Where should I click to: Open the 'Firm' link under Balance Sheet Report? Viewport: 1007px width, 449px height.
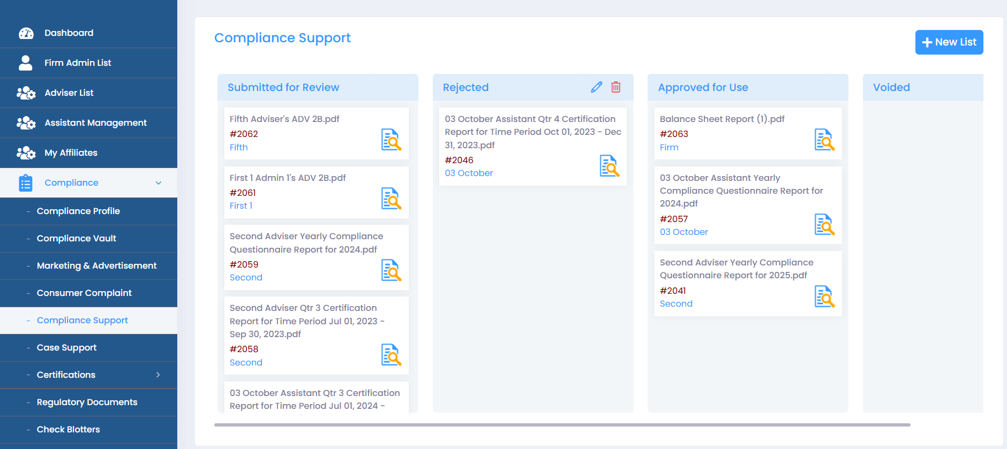point(669,148)
